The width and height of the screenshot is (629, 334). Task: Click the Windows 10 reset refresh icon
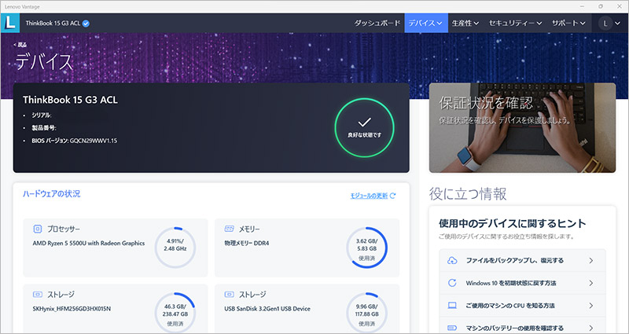[452, 283]
